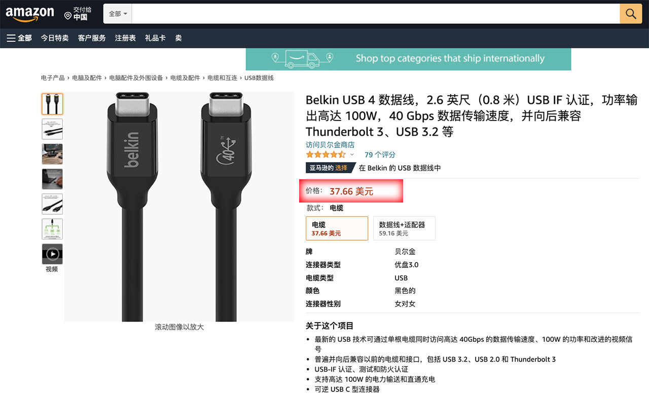
Task: Select the first cable product thumbnail
Action: 52,104
